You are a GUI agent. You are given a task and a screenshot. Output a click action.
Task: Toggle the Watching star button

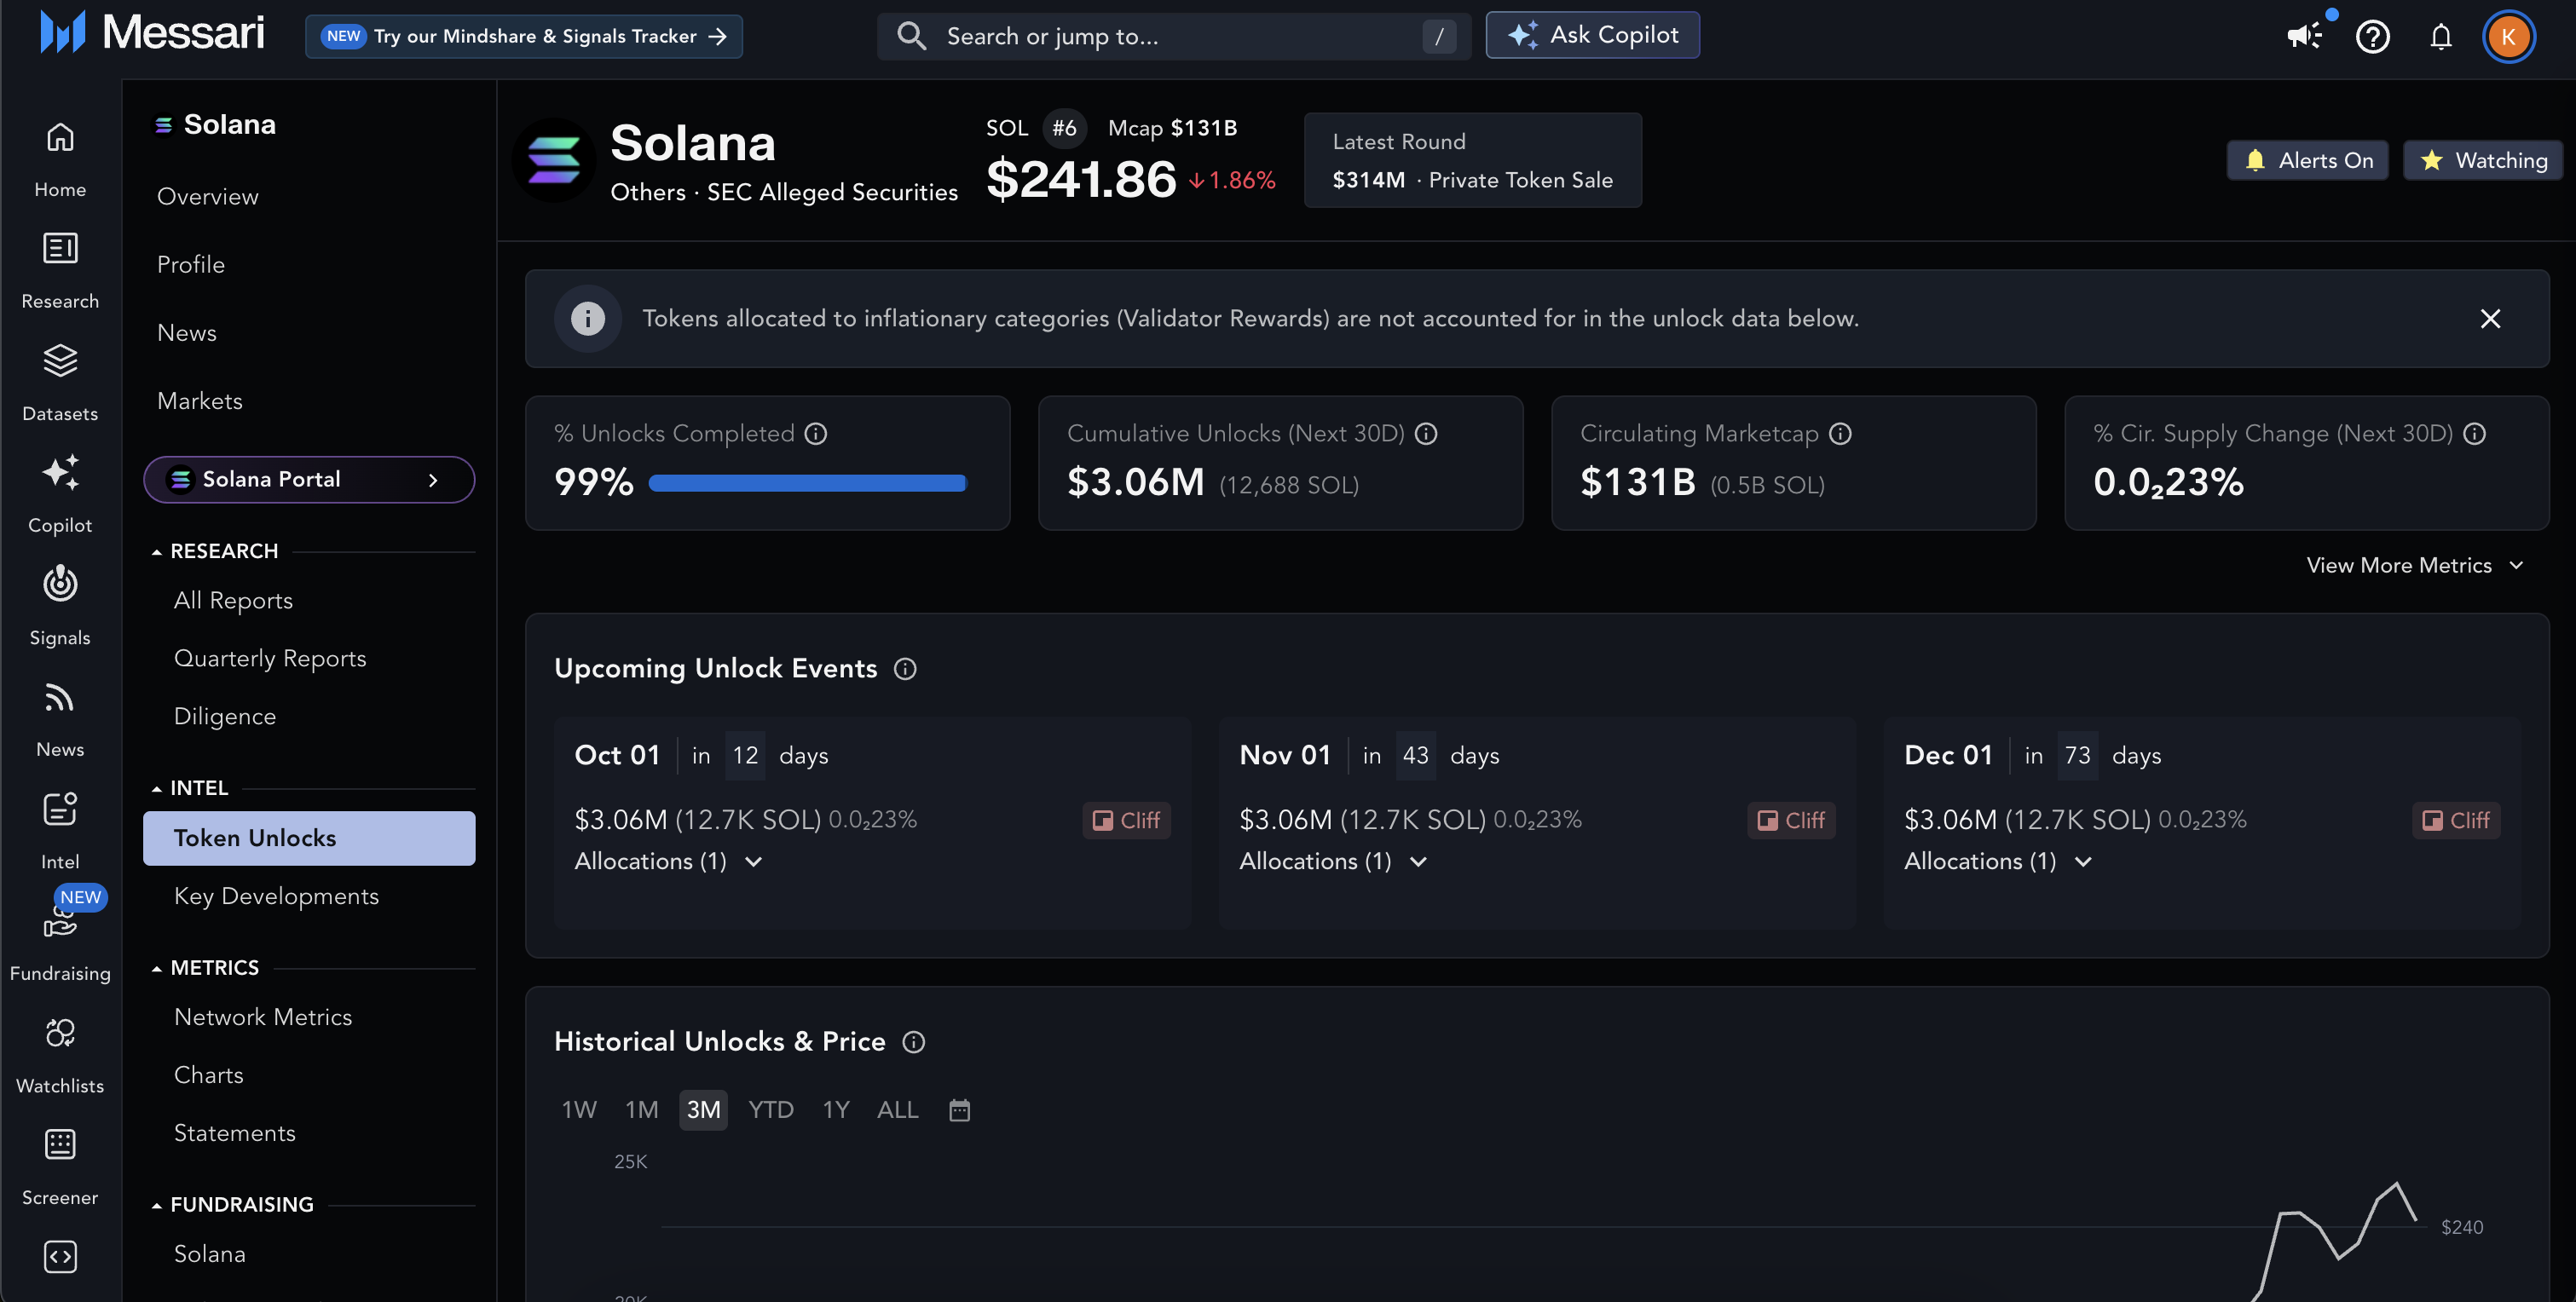point(2483,160)
